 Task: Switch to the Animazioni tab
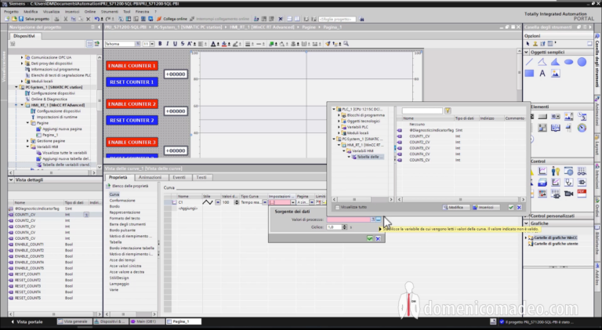tap(150, 177)
